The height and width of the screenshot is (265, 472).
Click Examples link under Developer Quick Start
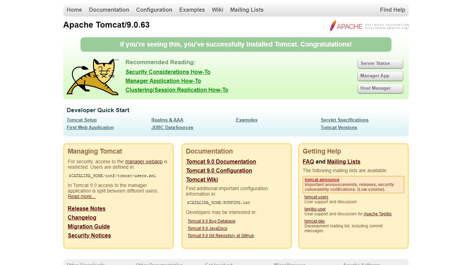coord(247,120)
